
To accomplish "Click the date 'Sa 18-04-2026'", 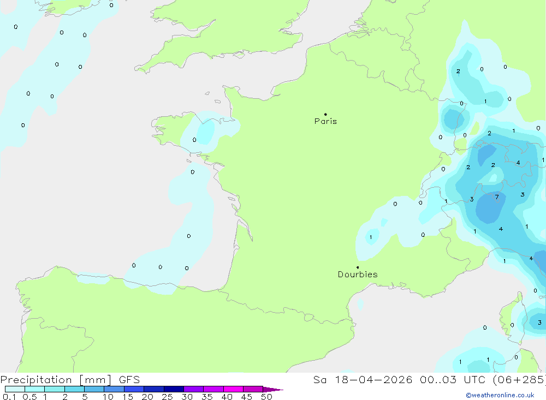I will [363, 379].
